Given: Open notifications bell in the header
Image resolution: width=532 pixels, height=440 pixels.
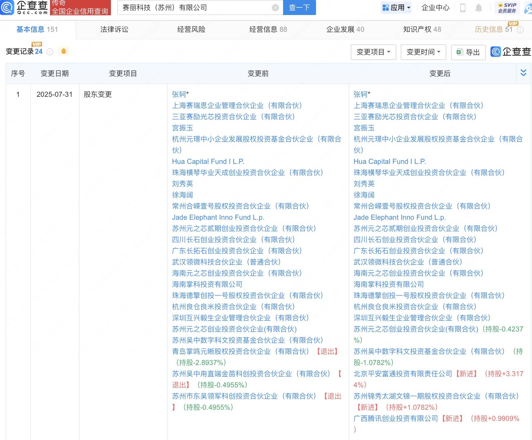Looking at the screenshot, I should click(x=479, y=8).
